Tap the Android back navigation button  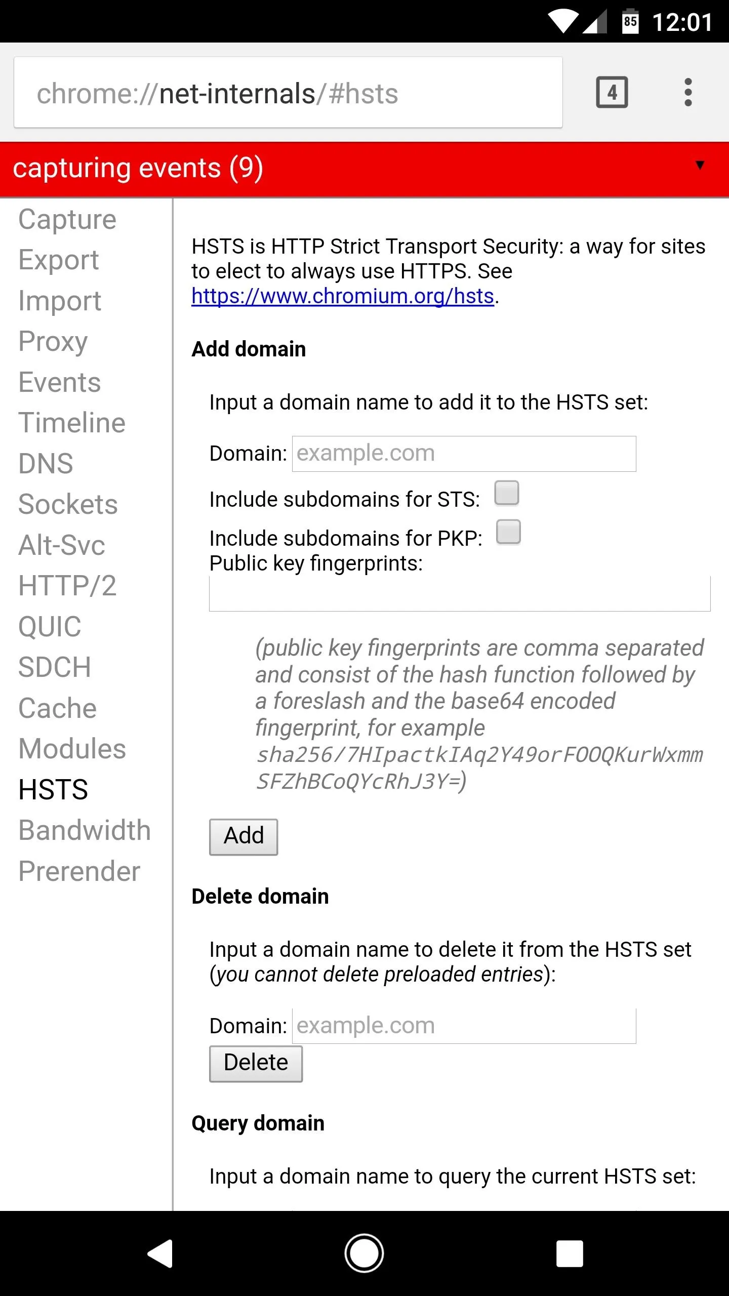click(x=161, y=1253)
